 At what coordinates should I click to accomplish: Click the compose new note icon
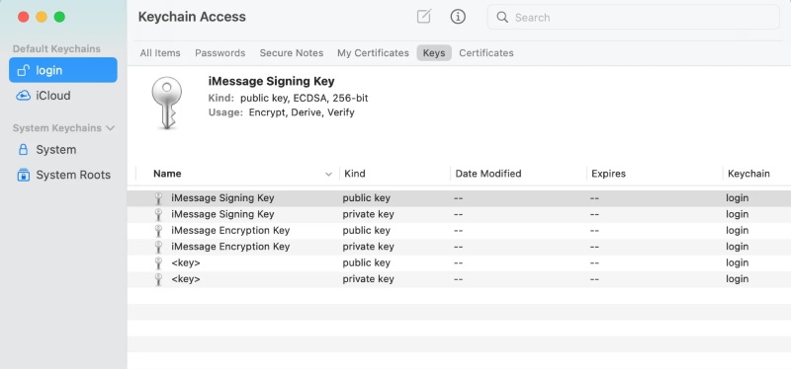point(424,17)
